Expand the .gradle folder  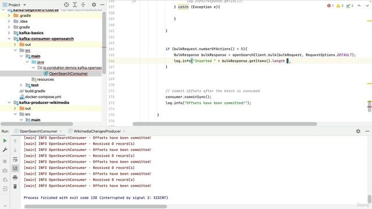coord(9,16)
